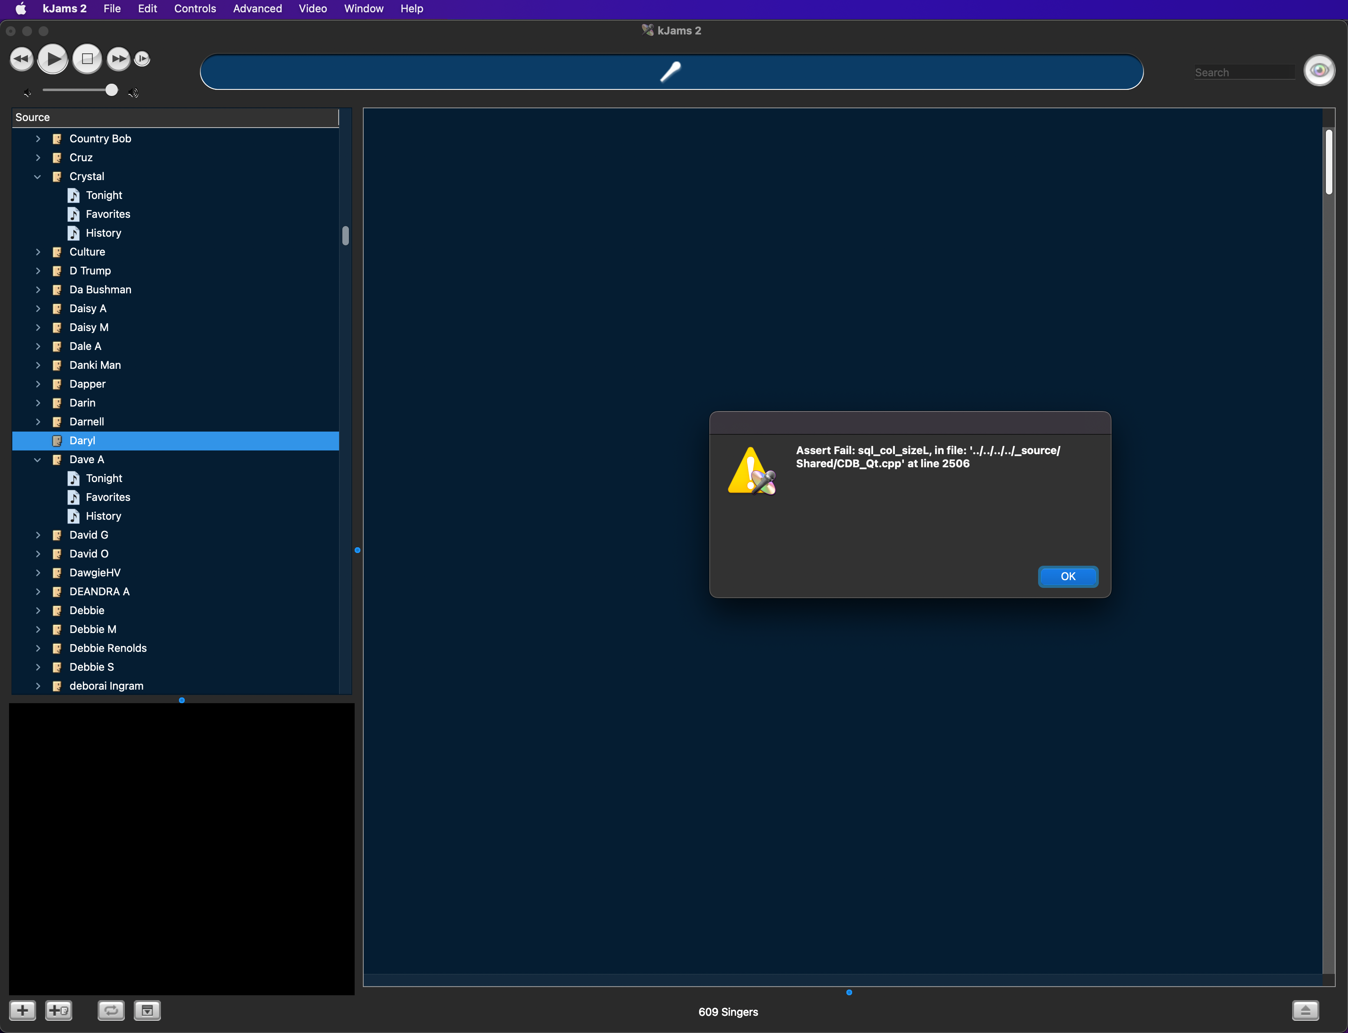The height and width of the screenshot is (1033, 1348).
Task: Click the Search input field
Action: [1243, 73]
